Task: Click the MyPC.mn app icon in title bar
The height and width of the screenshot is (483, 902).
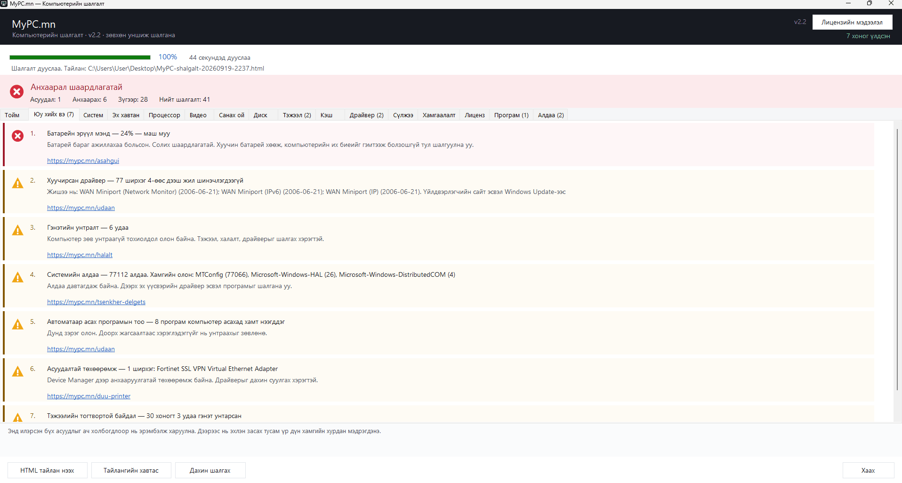Action: pos(4,3)
